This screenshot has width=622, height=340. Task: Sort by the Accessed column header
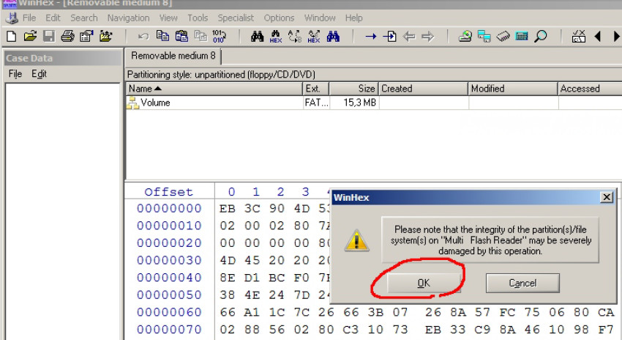590,89
